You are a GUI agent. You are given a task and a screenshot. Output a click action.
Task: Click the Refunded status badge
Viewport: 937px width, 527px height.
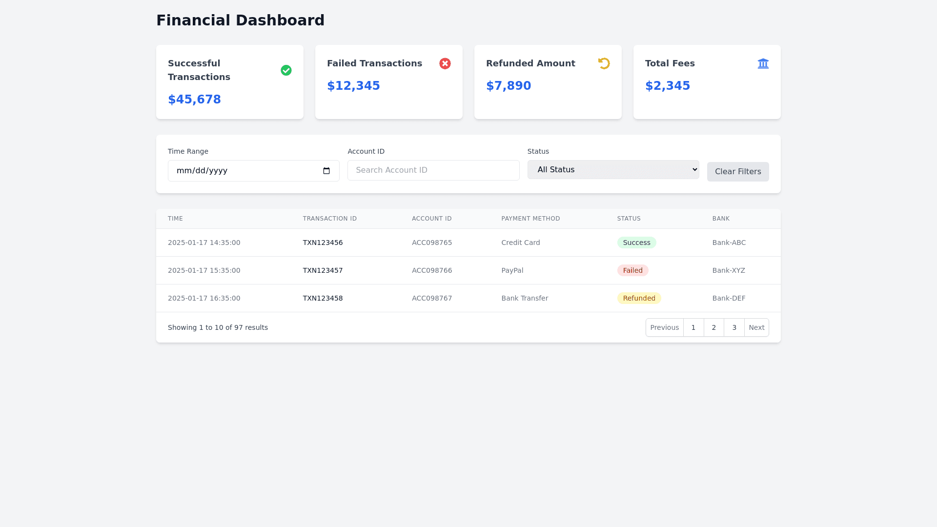click(x=639, y=298)
